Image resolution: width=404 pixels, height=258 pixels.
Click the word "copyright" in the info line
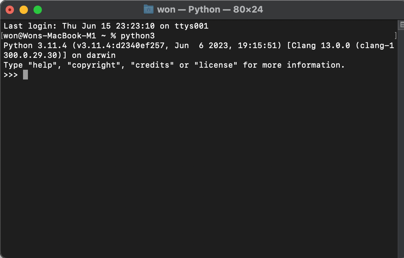click(x=94, y=65)
